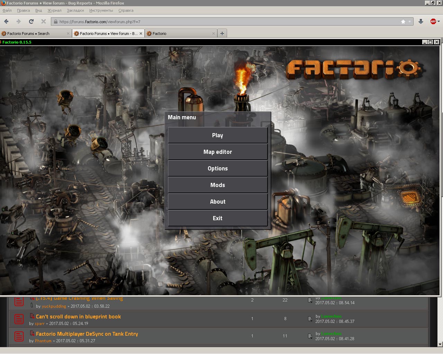Click the Forward navigation arrow icon
This screenshot has width=443, height=354.
pos(19,21)
